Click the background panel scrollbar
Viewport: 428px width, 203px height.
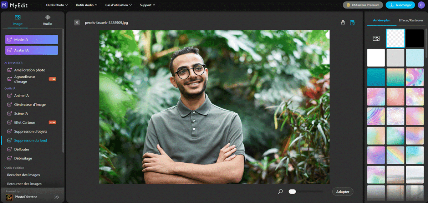[x=426, y=43]
